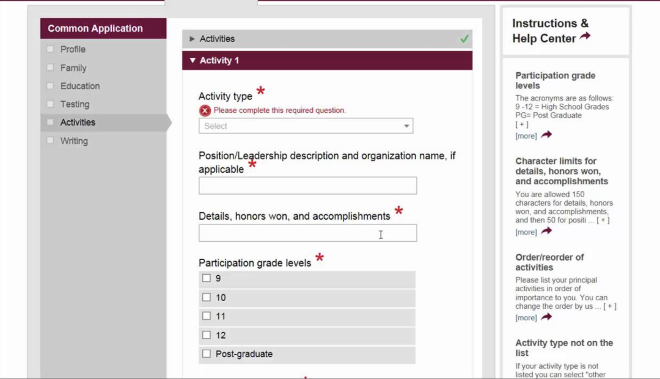Go to the Profile section in sidebar

click(x=73, y=49)
